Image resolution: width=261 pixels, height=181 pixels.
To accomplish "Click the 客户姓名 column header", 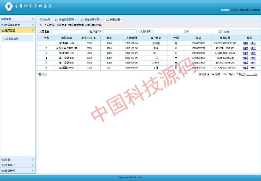I will 156,38.
